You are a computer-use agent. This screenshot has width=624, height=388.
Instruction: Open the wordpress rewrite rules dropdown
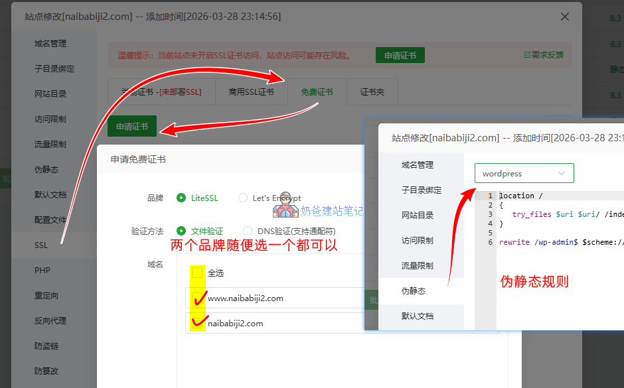pyautogui.click(x=524, y=172)
